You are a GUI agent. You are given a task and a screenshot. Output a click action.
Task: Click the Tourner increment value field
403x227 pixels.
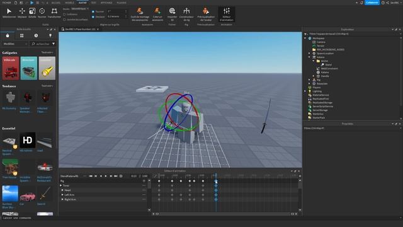pyautogui.click(x=117, y=11)
